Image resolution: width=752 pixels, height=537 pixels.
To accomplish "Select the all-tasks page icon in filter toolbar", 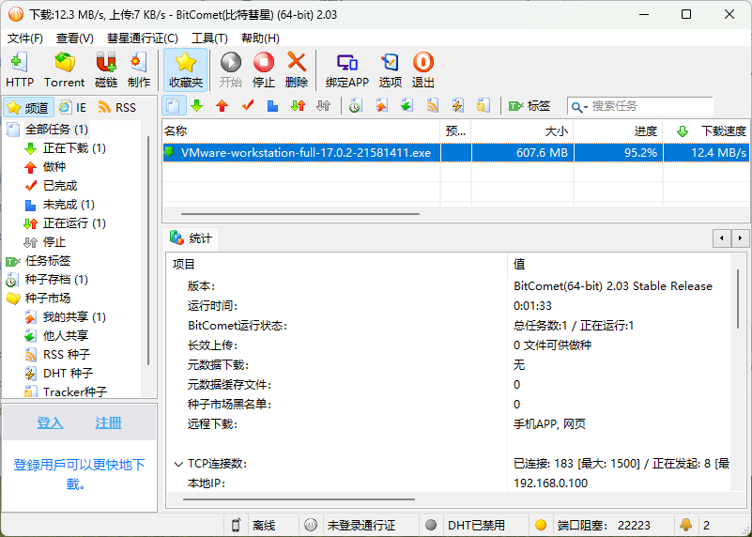I will (174, 105).
